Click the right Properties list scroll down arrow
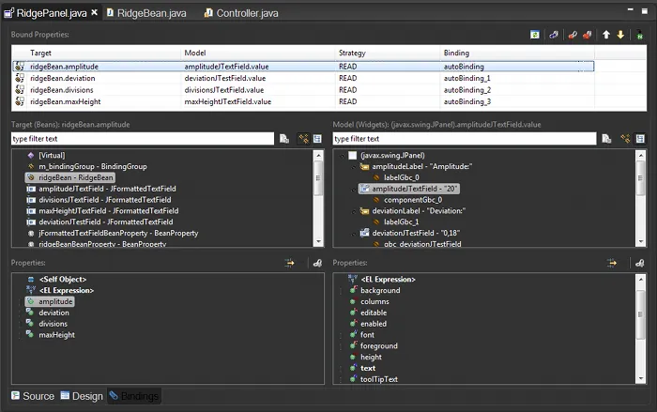The image size is (657, 412). (x=641, y=379)
